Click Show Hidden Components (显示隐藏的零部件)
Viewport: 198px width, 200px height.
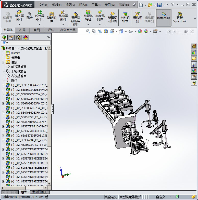pyautogui.click(x=76, y=19)
